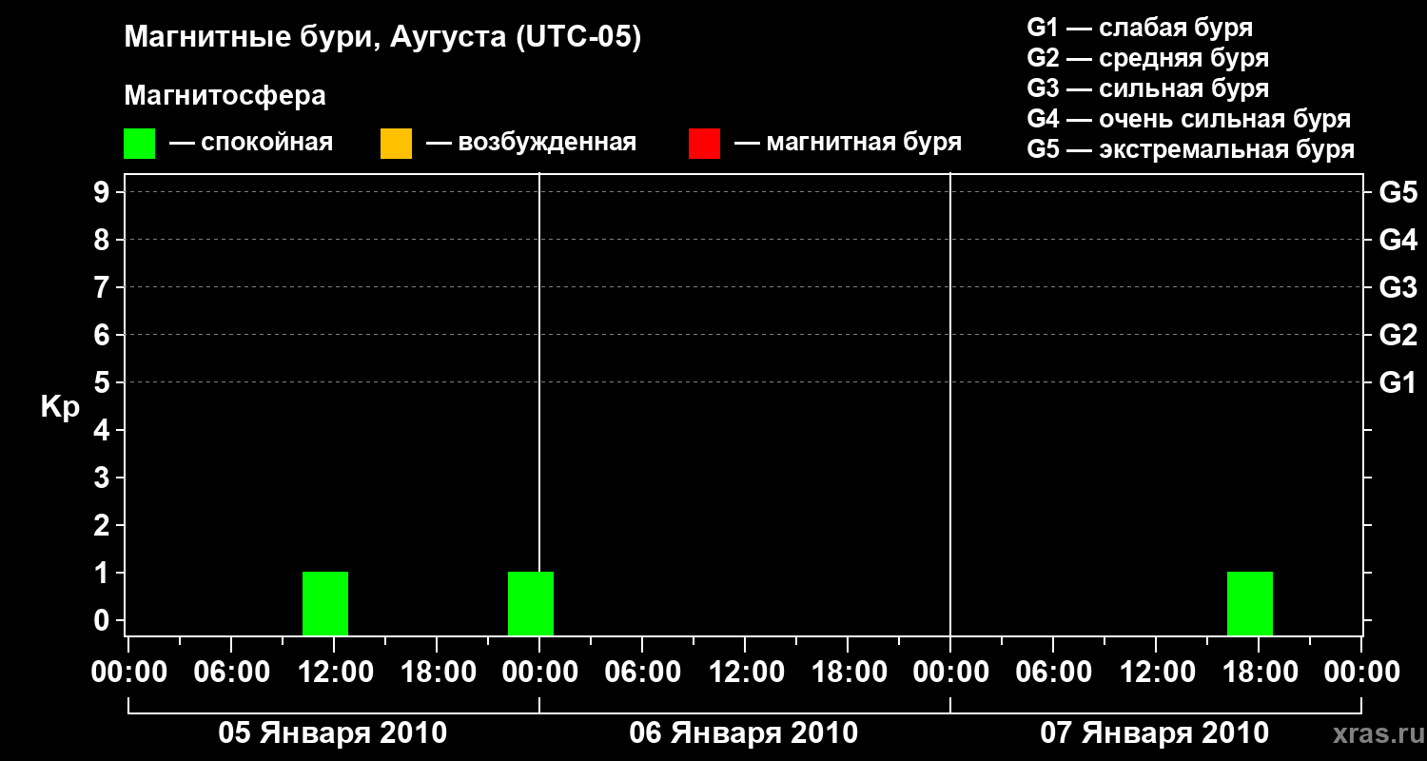1427x761 pixels.
Task: Click the '06 Января 2010' date label
Action: tap(744, 733)
